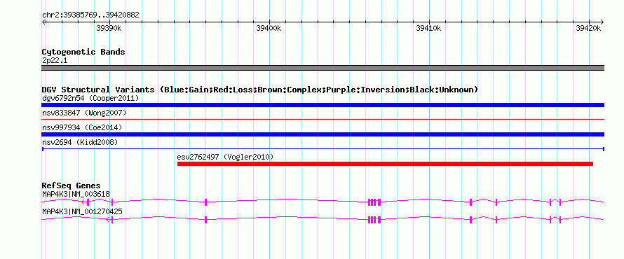Open the nsv2694 (Kidd2008) label
The image size is (624, 259).
pyautogui.click(x=80, y=142)
